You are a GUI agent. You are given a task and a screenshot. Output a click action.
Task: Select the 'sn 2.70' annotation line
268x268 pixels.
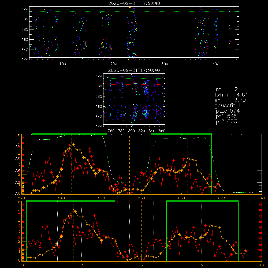(230, 100)
